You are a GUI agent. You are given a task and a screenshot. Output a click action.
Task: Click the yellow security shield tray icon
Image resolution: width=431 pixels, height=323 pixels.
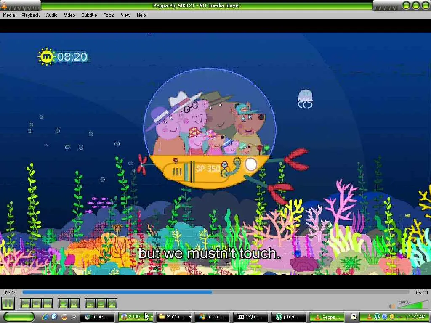(x=392, y=317)
